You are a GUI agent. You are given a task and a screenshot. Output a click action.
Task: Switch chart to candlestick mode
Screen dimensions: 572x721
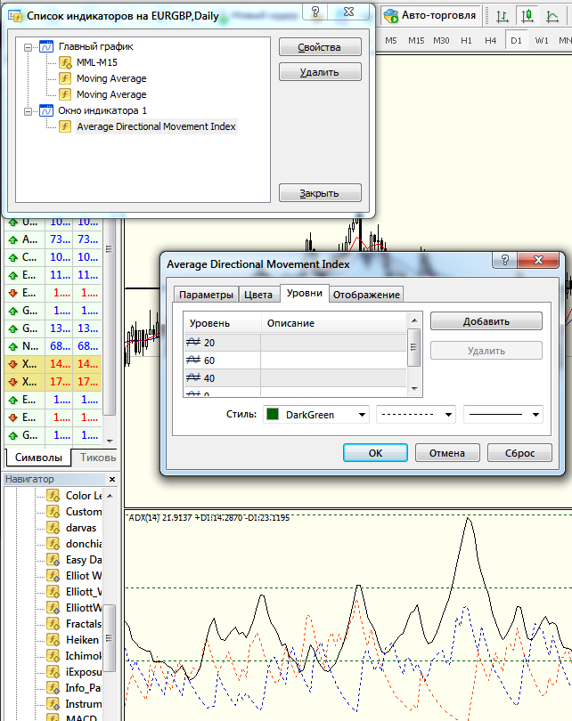pos(527,16)
